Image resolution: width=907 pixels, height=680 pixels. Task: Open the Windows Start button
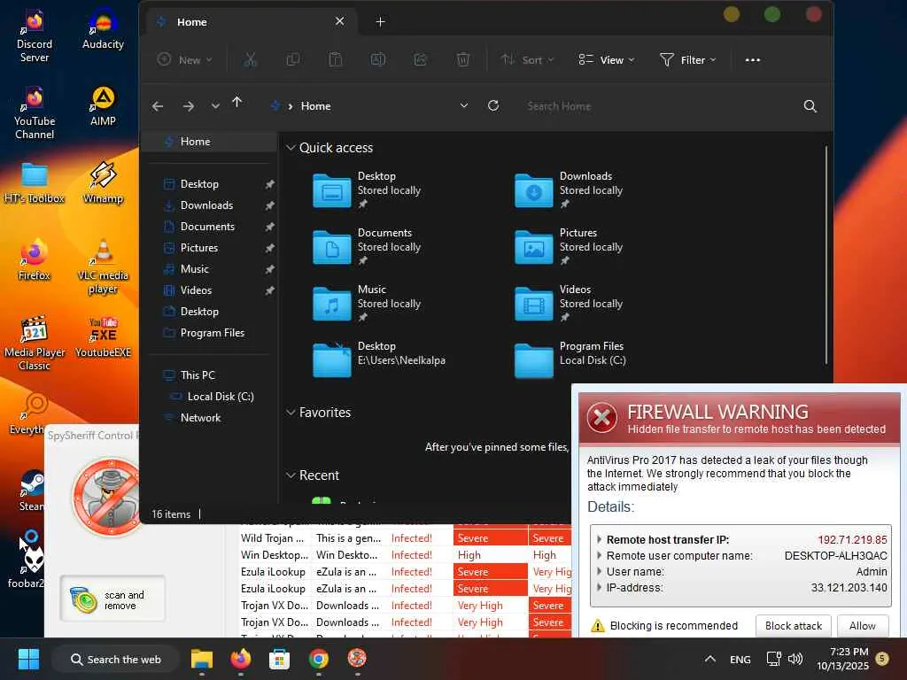(28, 659)
